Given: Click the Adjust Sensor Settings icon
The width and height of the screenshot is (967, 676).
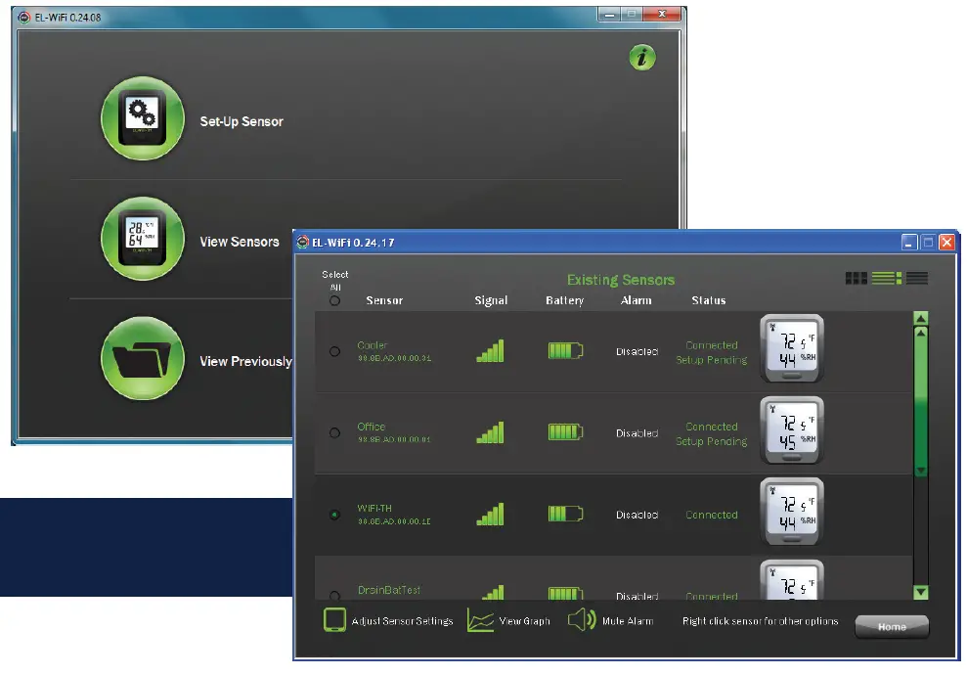Looking at the screenshot, I should [334, 620].
